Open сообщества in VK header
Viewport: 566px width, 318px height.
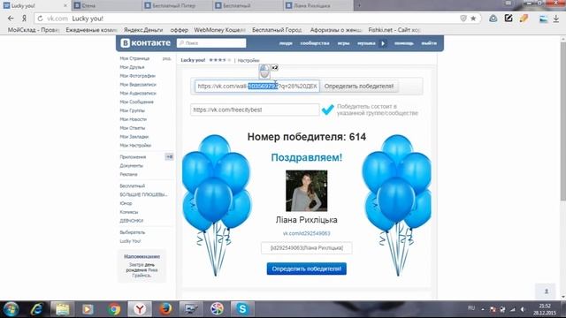coord(315,43)
